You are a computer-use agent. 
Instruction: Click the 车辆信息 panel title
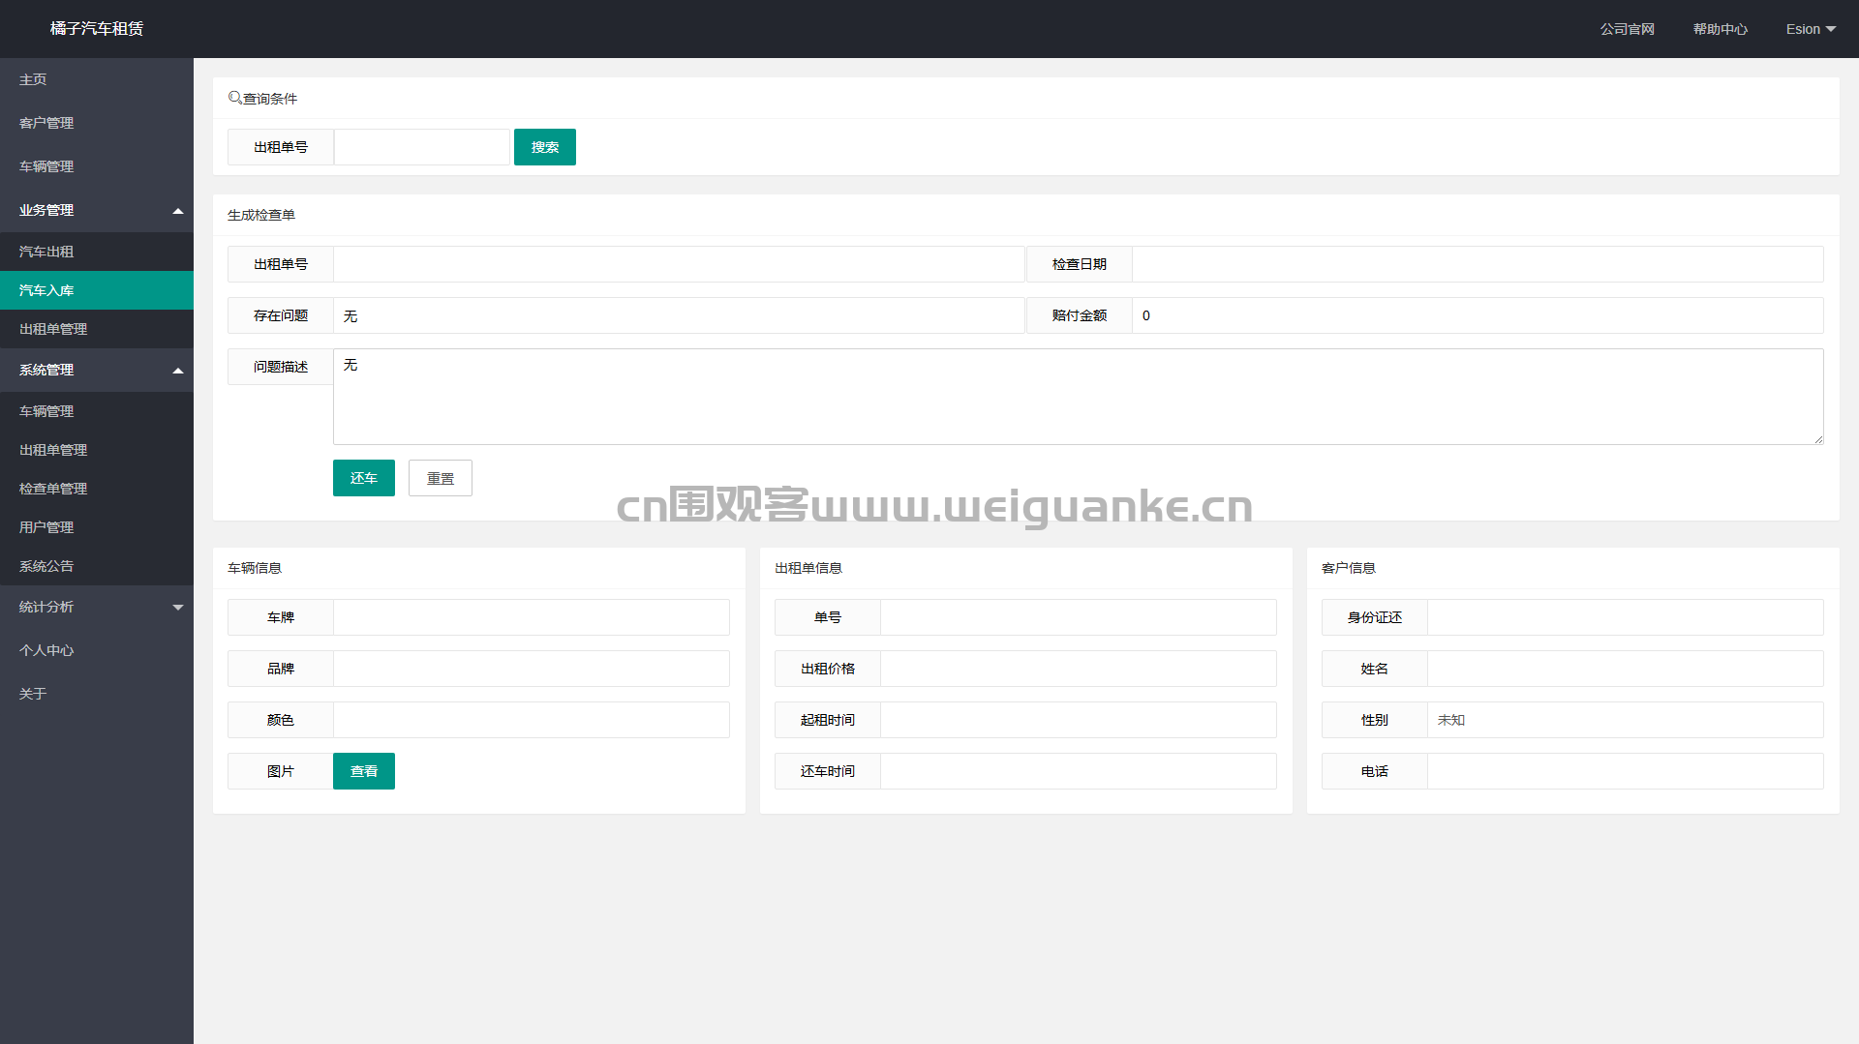(x=255, y=568)
